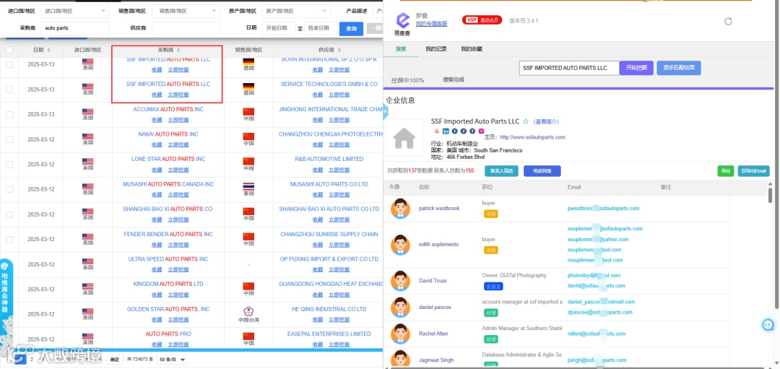This screenshot has height=369, width=780.
Task: Switch to the 我的收藏 tab
Action: point(471,48)
